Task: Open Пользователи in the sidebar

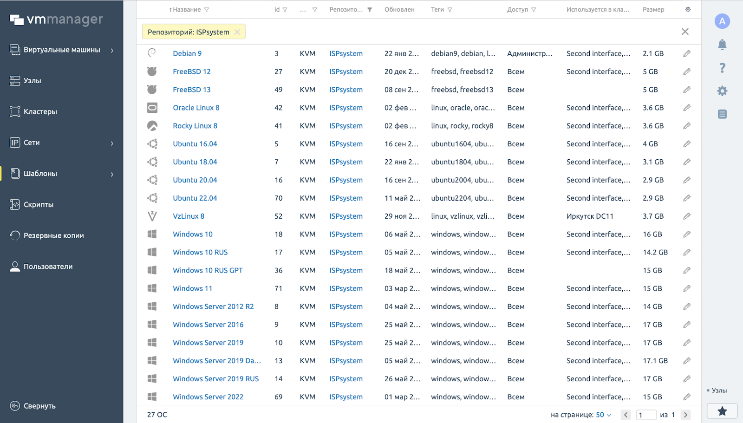Action: pyautogui.click(x=48, y=267)
